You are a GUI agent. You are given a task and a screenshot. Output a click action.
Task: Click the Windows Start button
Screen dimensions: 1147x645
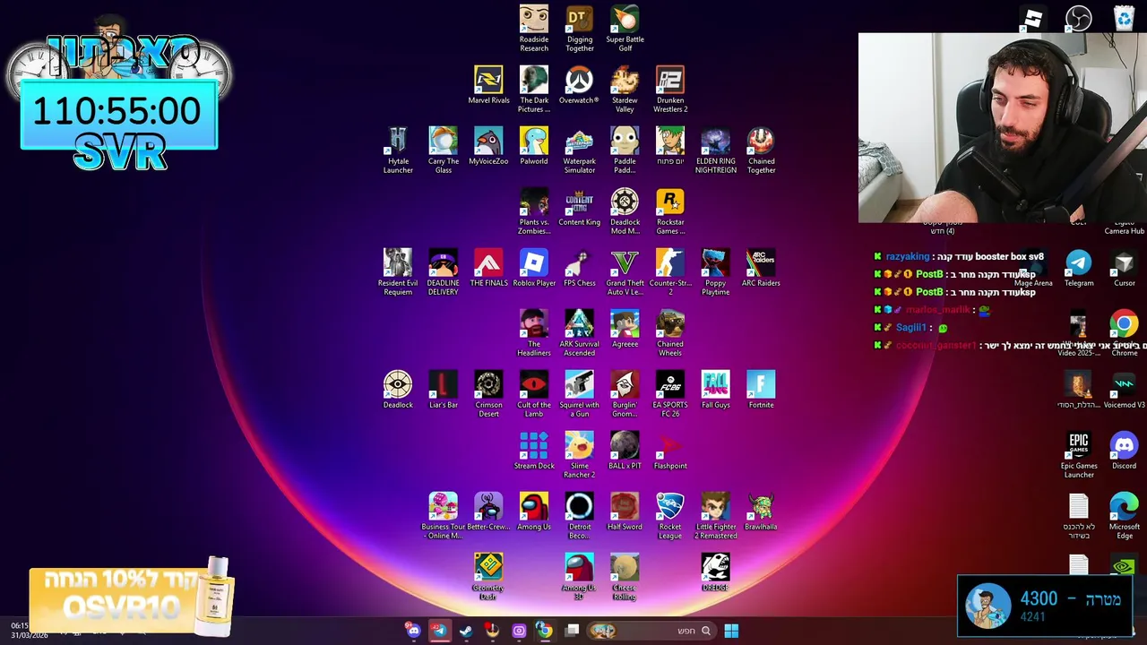731,631
